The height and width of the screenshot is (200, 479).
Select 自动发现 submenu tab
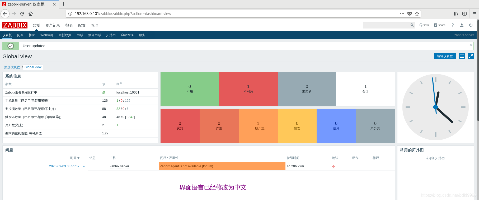(127, 35)
